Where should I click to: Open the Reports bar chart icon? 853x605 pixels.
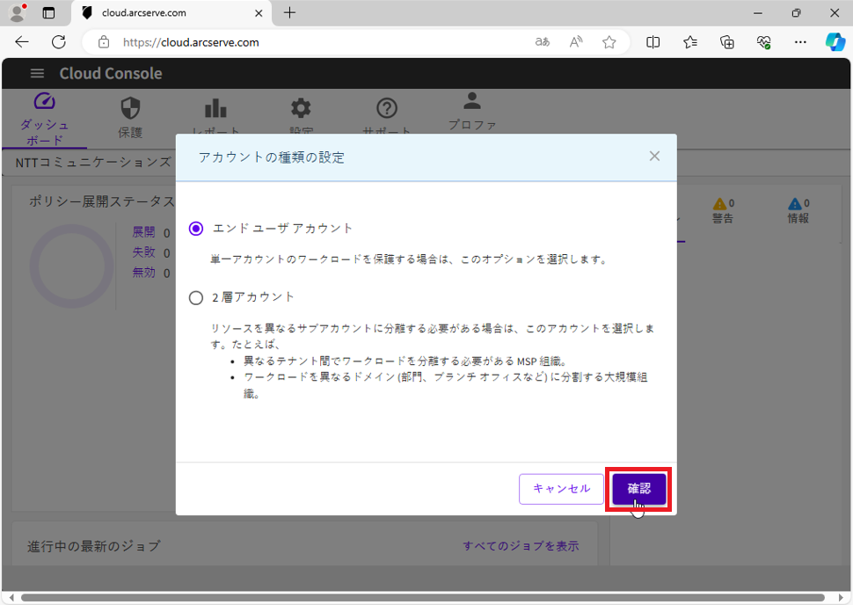pyautogui.click(x=215, y=108)
